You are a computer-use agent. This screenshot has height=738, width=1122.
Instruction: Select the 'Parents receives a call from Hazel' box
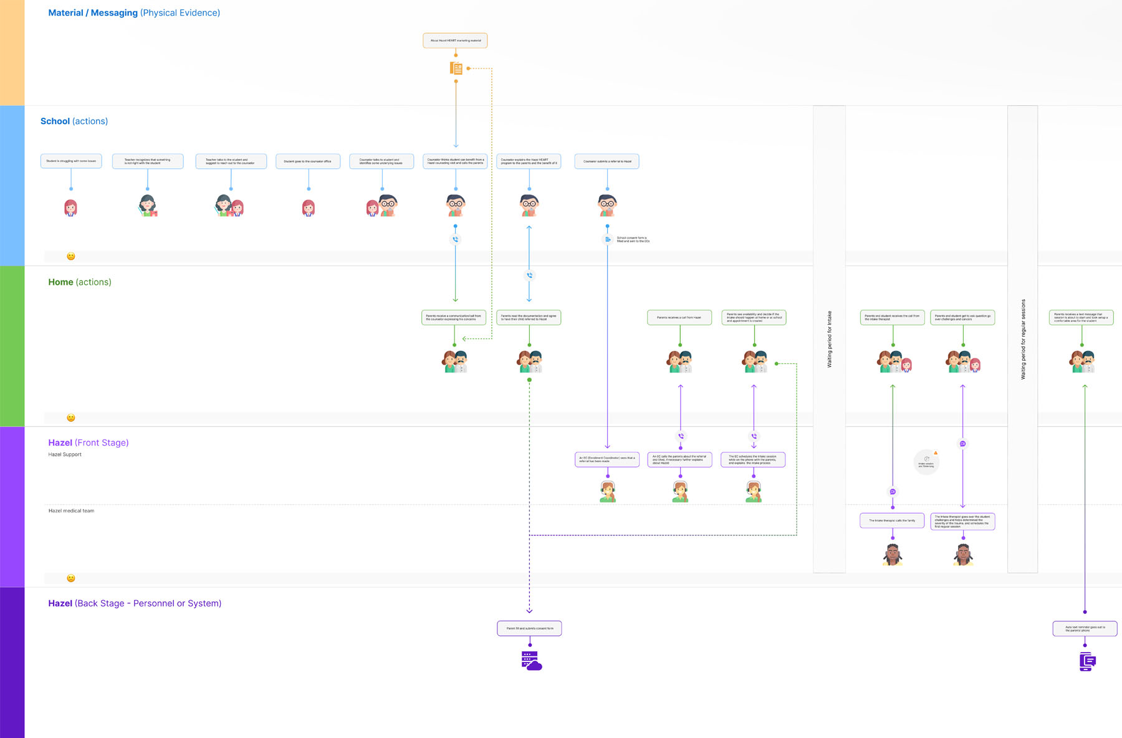[x=679, y=317]
